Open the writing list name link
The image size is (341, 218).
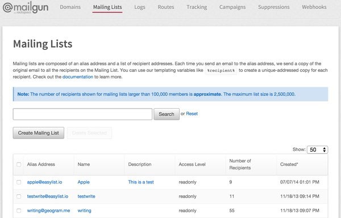click(84, 211)
